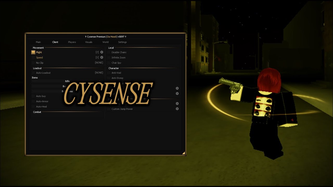This screenshot has height=187, width=333.
Task: Click the Local section heading
Action: click(111, 48)
